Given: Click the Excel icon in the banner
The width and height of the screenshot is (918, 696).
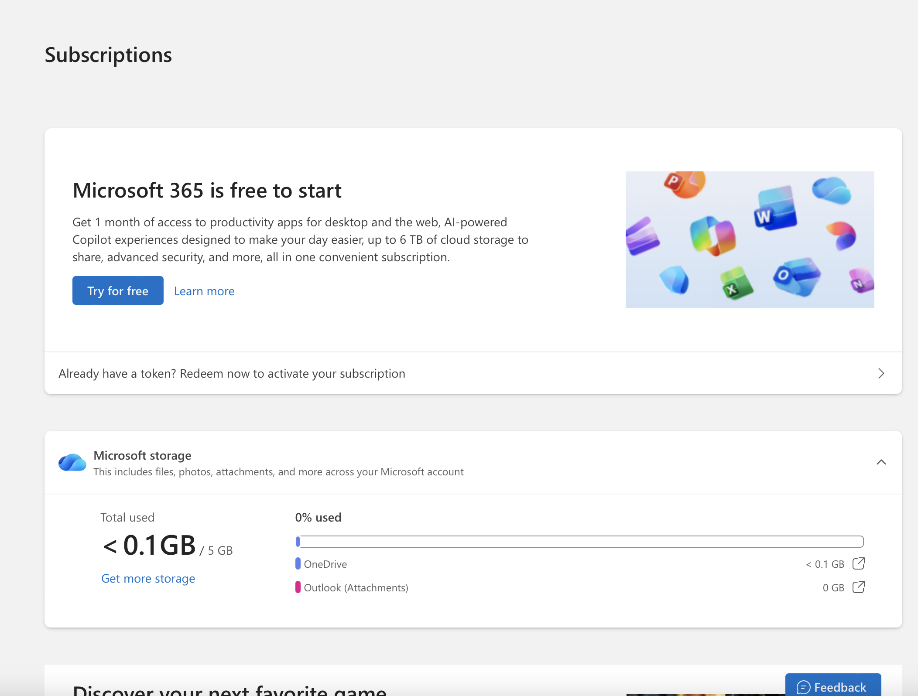Looking at the screenshot, I should tap(736, 283).
